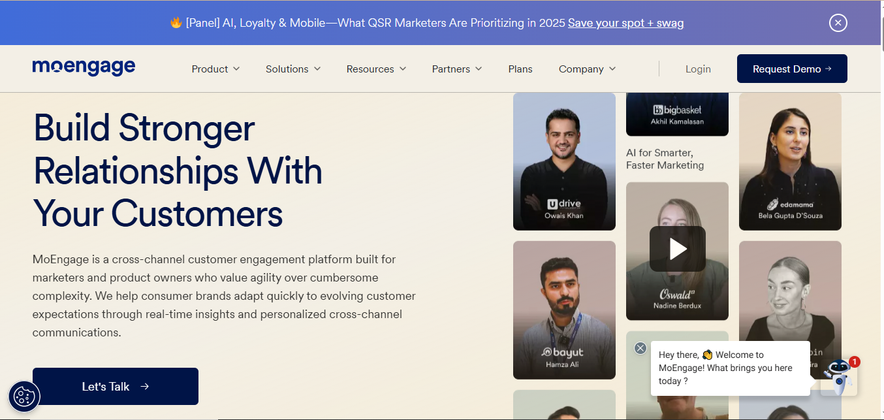884x420 pixels.
Task: Open the Partners menu
Action: (x=457, y=69)
